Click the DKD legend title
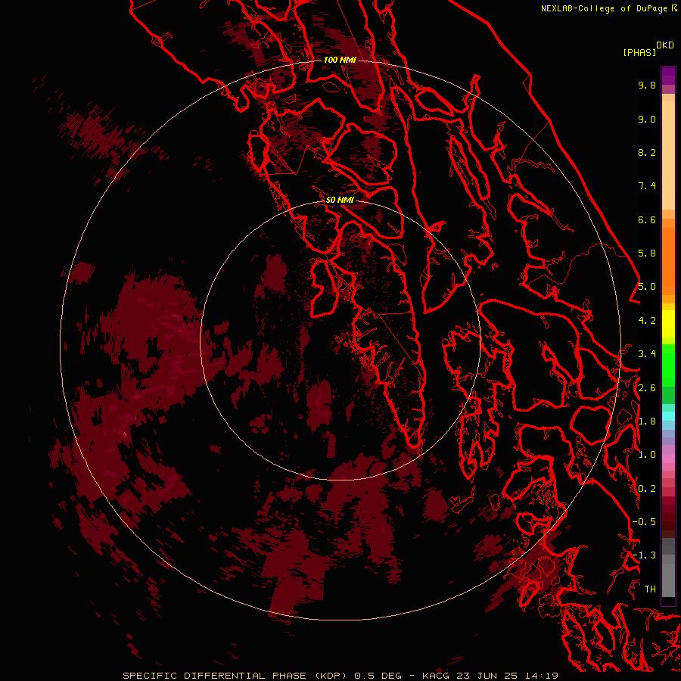This screenshot has height=681, width=681. [x=665, y=45]
